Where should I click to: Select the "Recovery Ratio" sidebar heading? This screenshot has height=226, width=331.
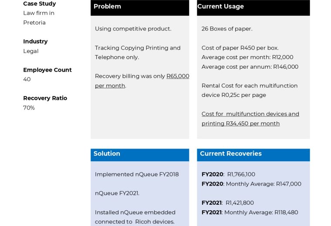(45, 98)
